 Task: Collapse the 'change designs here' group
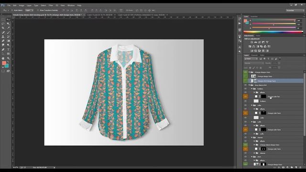tap(249, 72)
